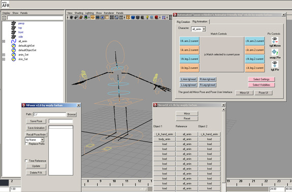Image resolution: width=292 pixels, height=192 pixels.
Task: Select the persp camera icon in outliner
Action: point(13,23)
